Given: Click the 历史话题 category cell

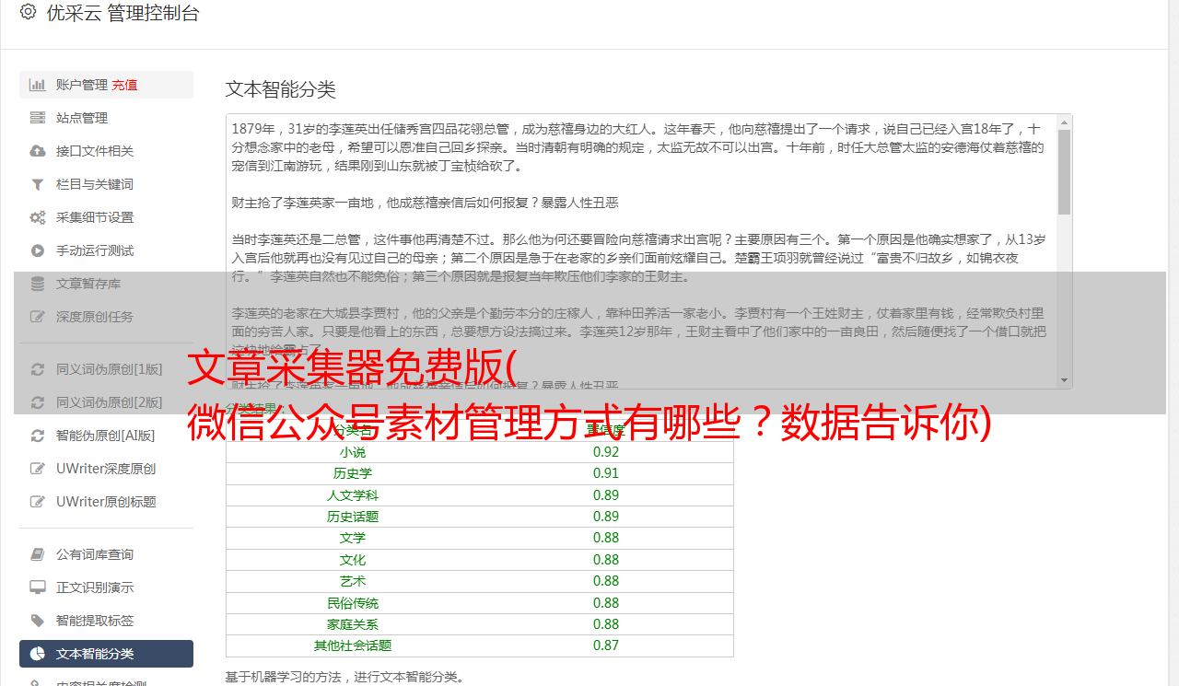Looking at the screenshot, I should (x=353, y=517).
